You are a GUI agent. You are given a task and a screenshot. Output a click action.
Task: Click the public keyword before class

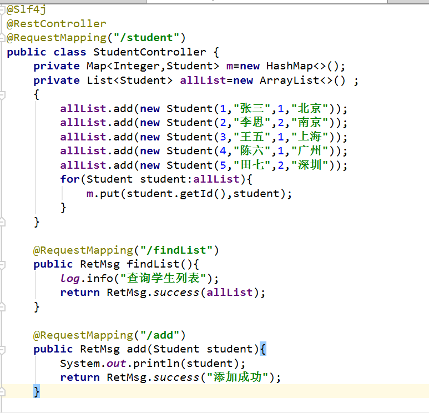pos(27,52)
